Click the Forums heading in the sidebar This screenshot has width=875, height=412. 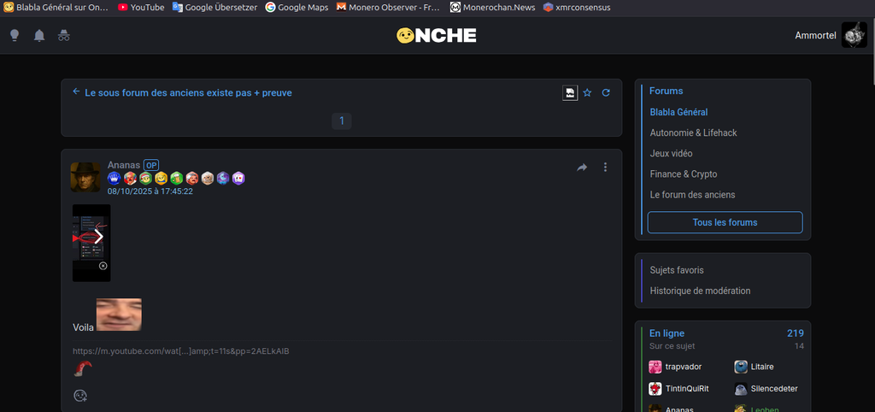click(x=667, y=91)
